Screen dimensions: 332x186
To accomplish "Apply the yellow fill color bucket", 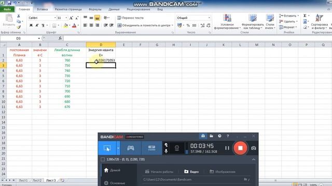I will pyautogui.click(x=66, y=25).
